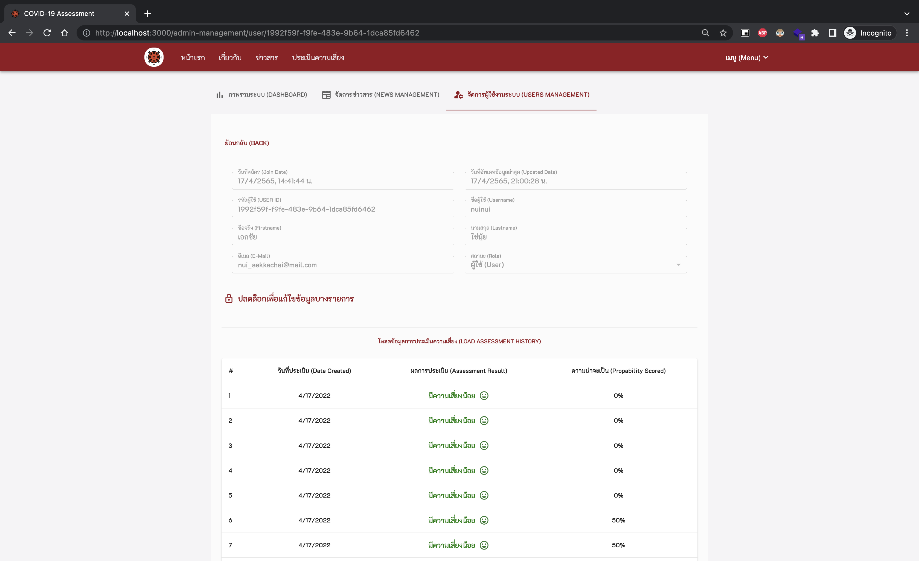Click the Assessment Result column header
This screenshot has width=919, height=561.
[x=459, y=371]
